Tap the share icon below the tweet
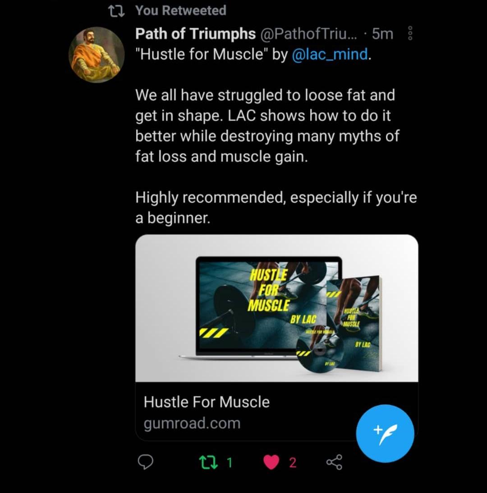The image size is (487, 493). point(334,462)
